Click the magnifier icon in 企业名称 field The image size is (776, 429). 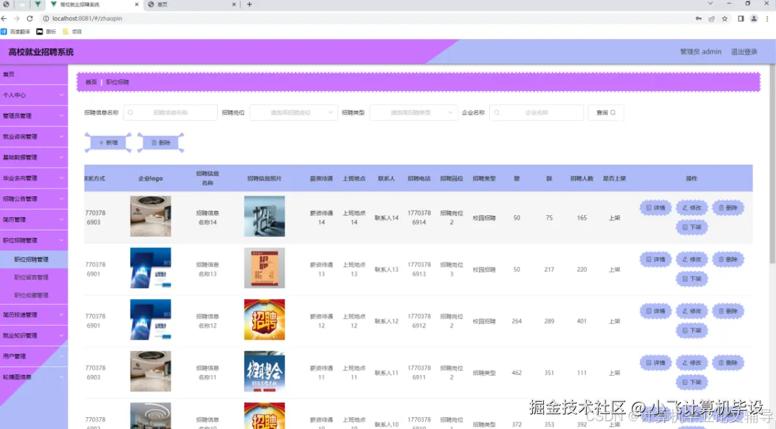click(x=497, y=112)
